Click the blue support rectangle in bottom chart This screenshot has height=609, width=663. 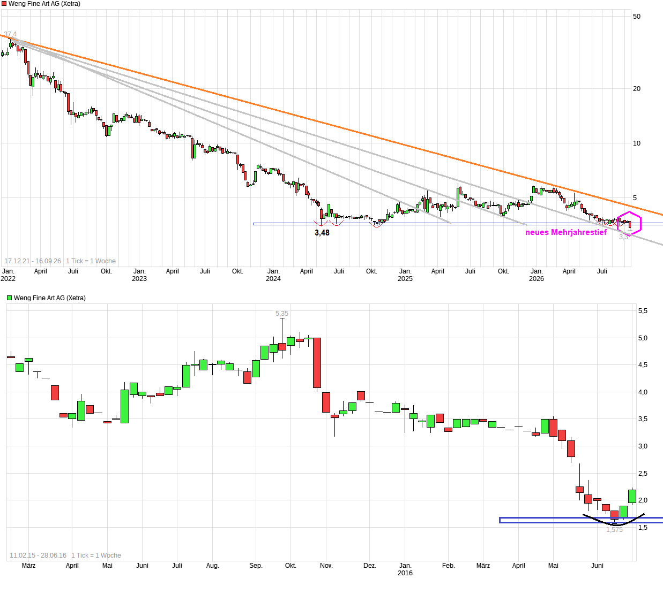coord(581,520)
